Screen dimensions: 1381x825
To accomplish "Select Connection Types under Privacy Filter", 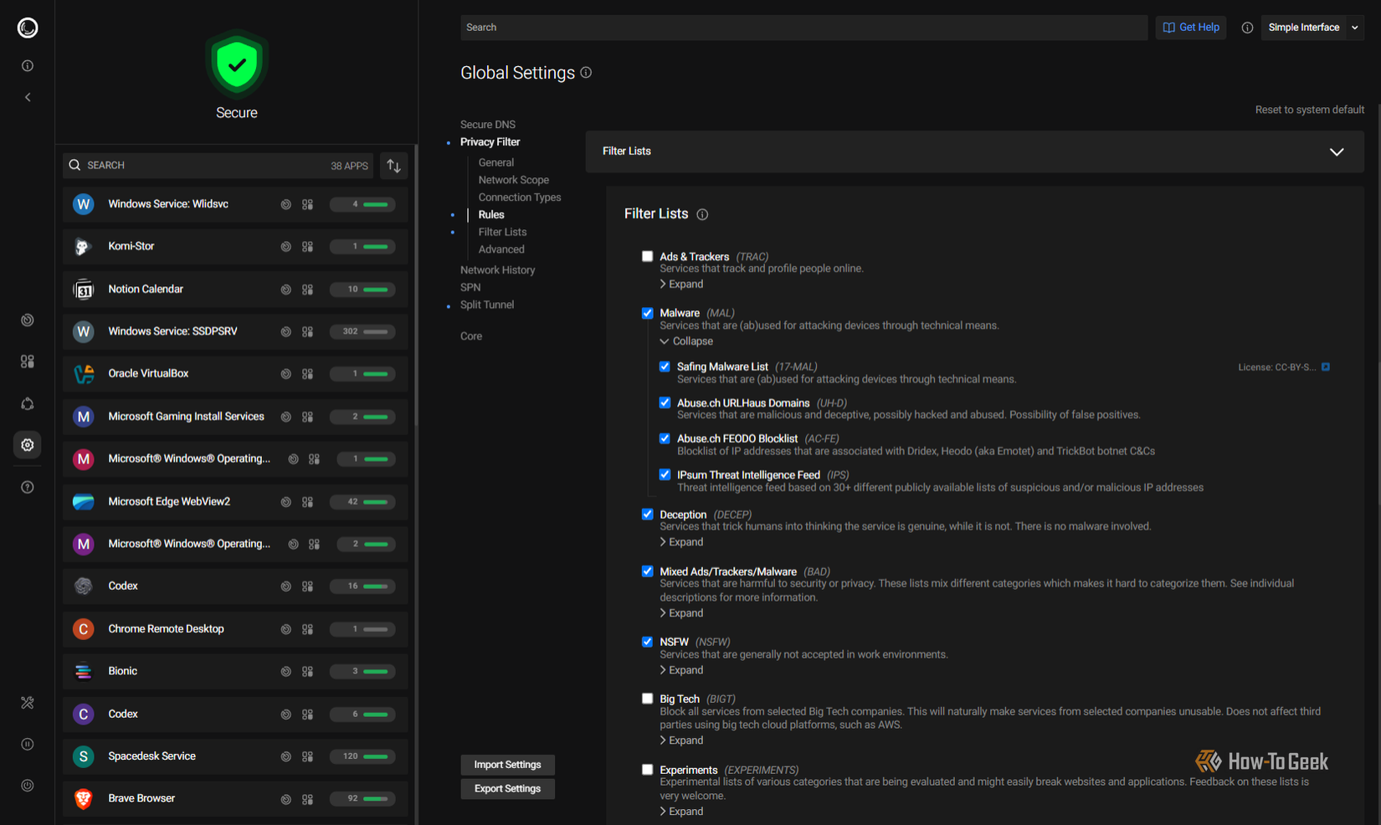I will (x=520, y=197).
